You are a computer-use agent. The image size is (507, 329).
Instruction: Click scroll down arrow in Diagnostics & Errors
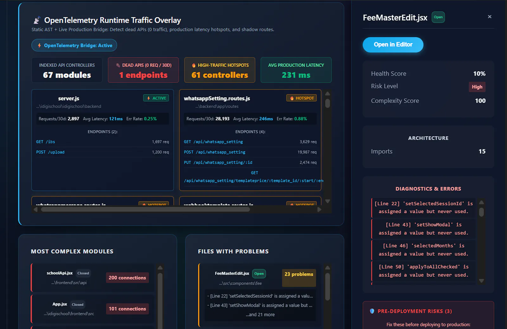[481, 281]
